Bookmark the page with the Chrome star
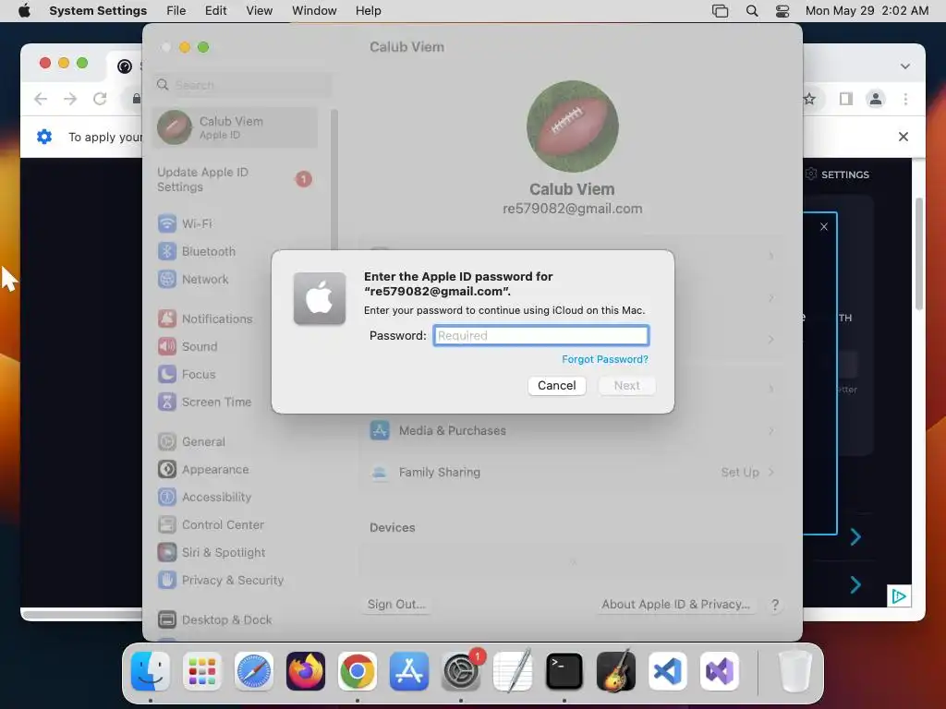946x709 pixels. (809, 99)
